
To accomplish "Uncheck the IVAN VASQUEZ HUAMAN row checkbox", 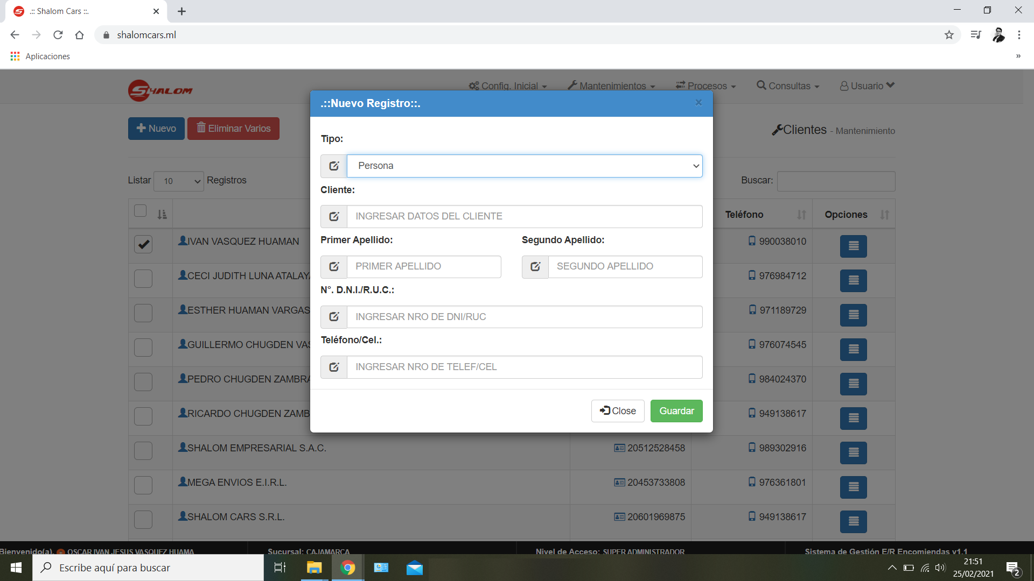I will pyautogui.click(x=143, y=244).
